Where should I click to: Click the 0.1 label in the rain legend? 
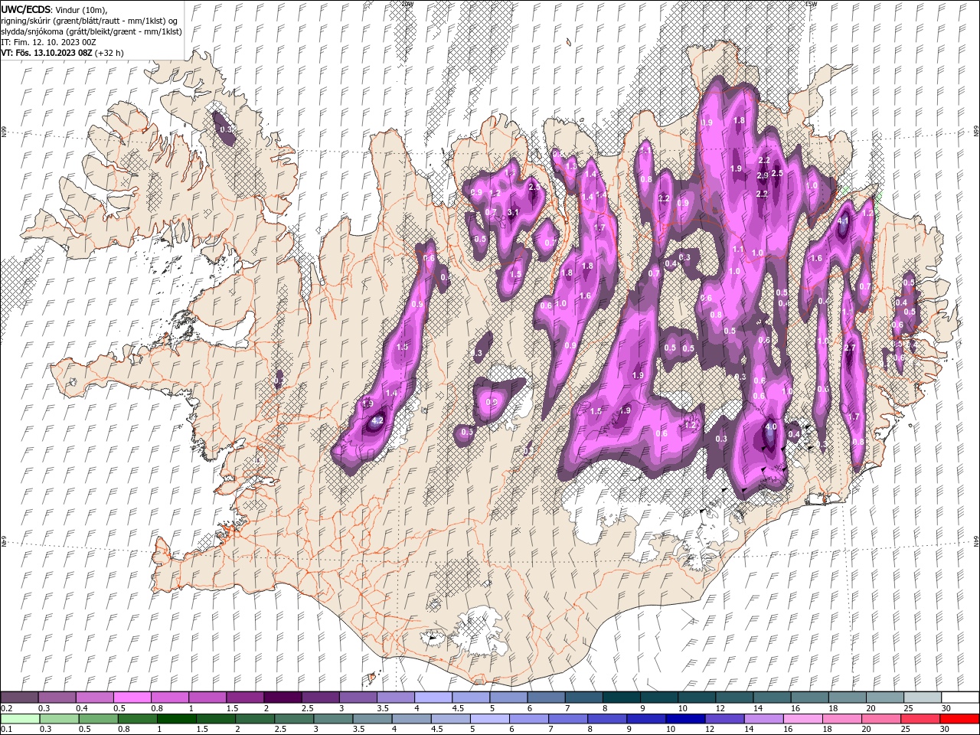pos(7,729)
